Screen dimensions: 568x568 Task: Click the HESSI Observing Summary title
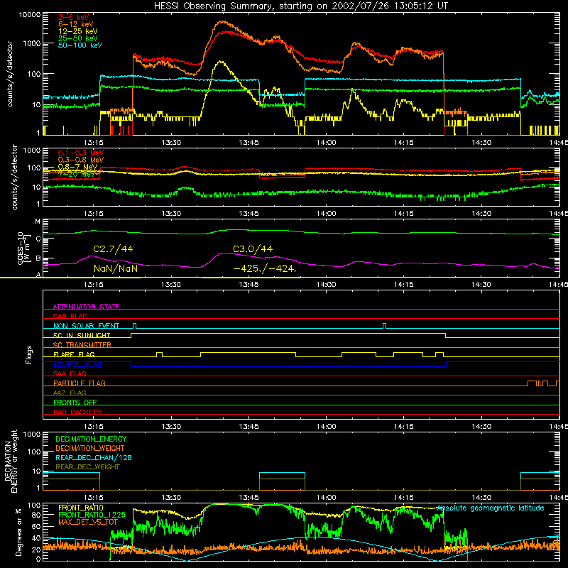pyautogui.click(x=300, y=6)
